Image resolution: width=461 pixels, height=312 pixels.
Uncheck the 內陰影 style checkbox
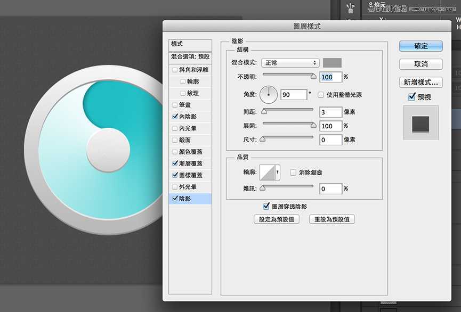175,116
